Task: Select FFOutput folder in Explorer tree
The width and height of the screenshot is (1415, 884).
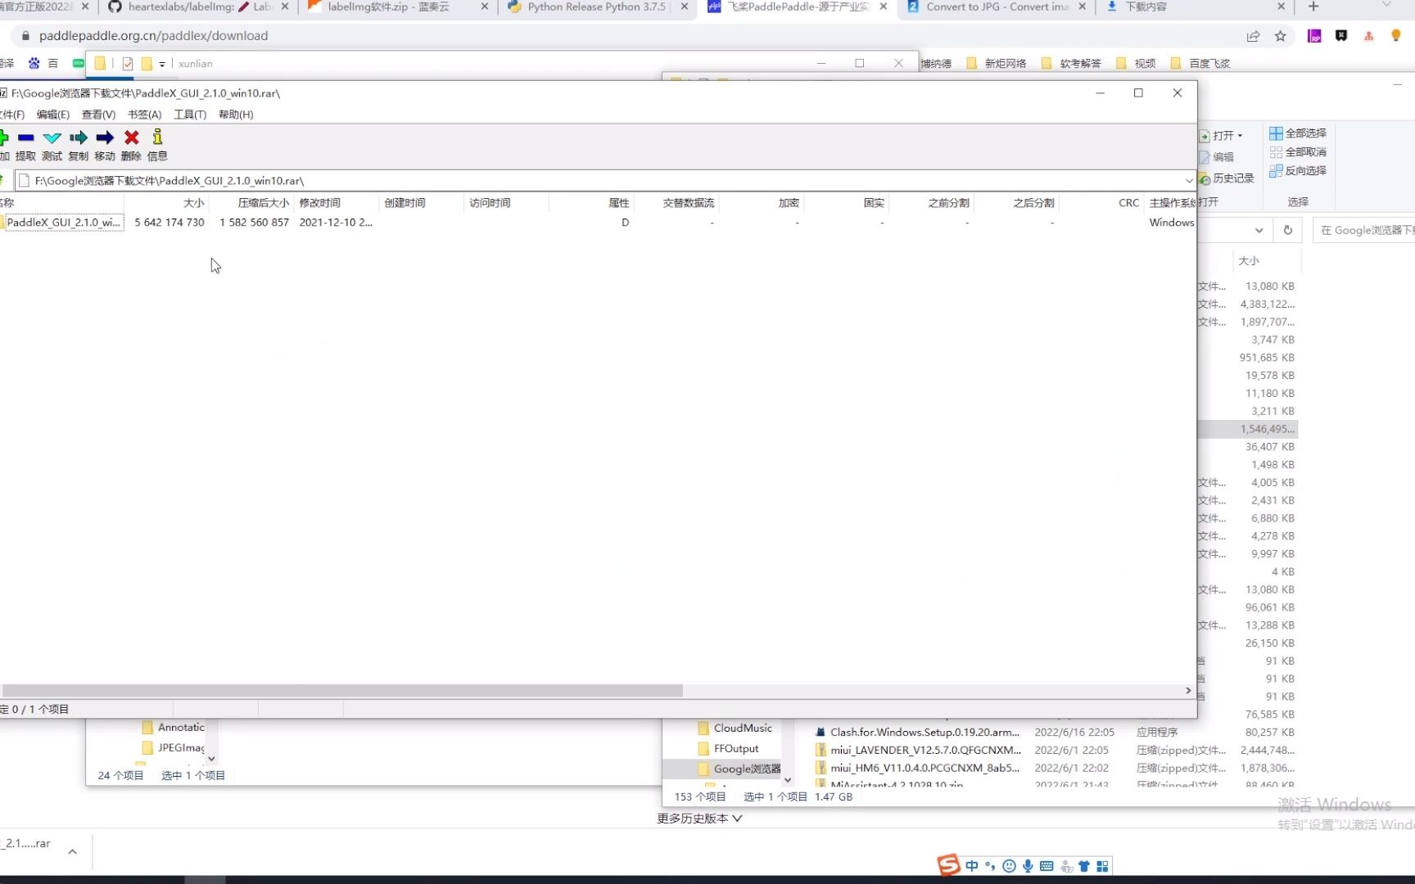Action: [x=729, y=748]
